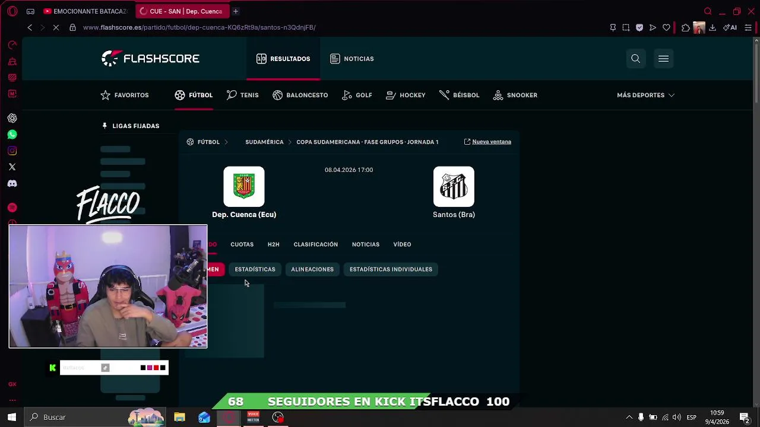Open Favoritos star menu item
The width and height of the screenshot is (760, 427).
[x=125, y=95]
